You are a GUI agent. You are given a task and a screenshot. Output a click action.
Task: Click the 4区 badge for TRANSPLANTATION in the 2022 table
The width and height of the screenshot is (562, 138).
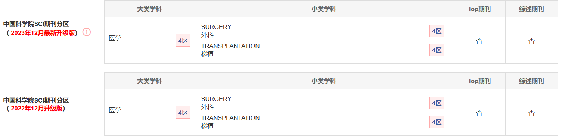coord(437,122)
